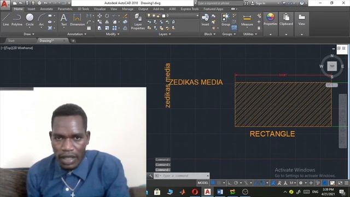Click Plot in Quick Access toolbar
Image resolution: width=350 pixels, height=197 pixels.
39,3
